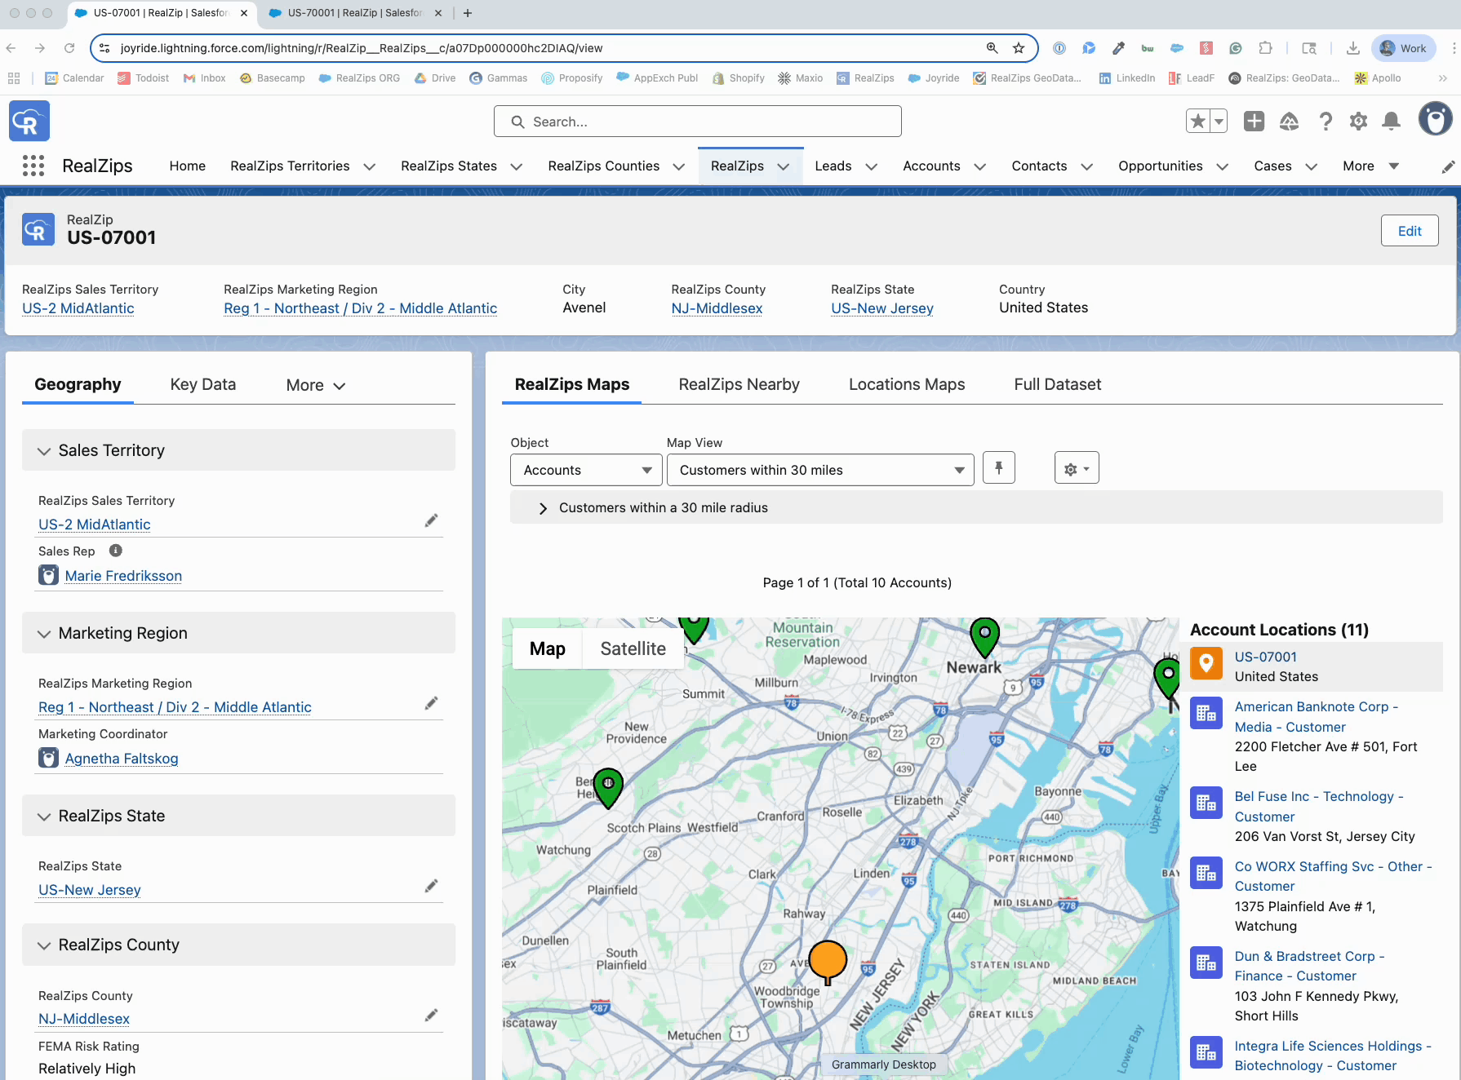Switch to RealZips Nearby tab

click(x=739, y=384)
